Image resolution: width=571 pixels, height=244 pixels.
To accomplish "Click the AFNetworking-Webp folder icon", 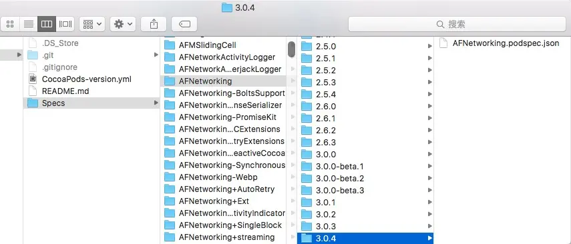I will 170,177.
